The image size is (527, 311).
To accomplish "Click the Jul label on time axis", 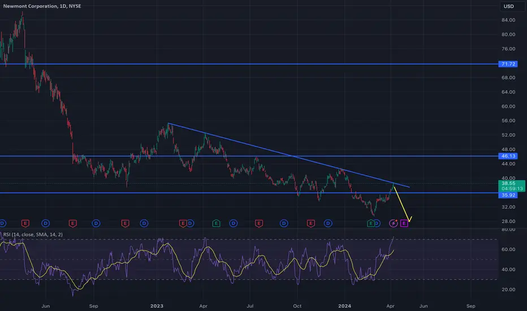I will coord(250,306).
